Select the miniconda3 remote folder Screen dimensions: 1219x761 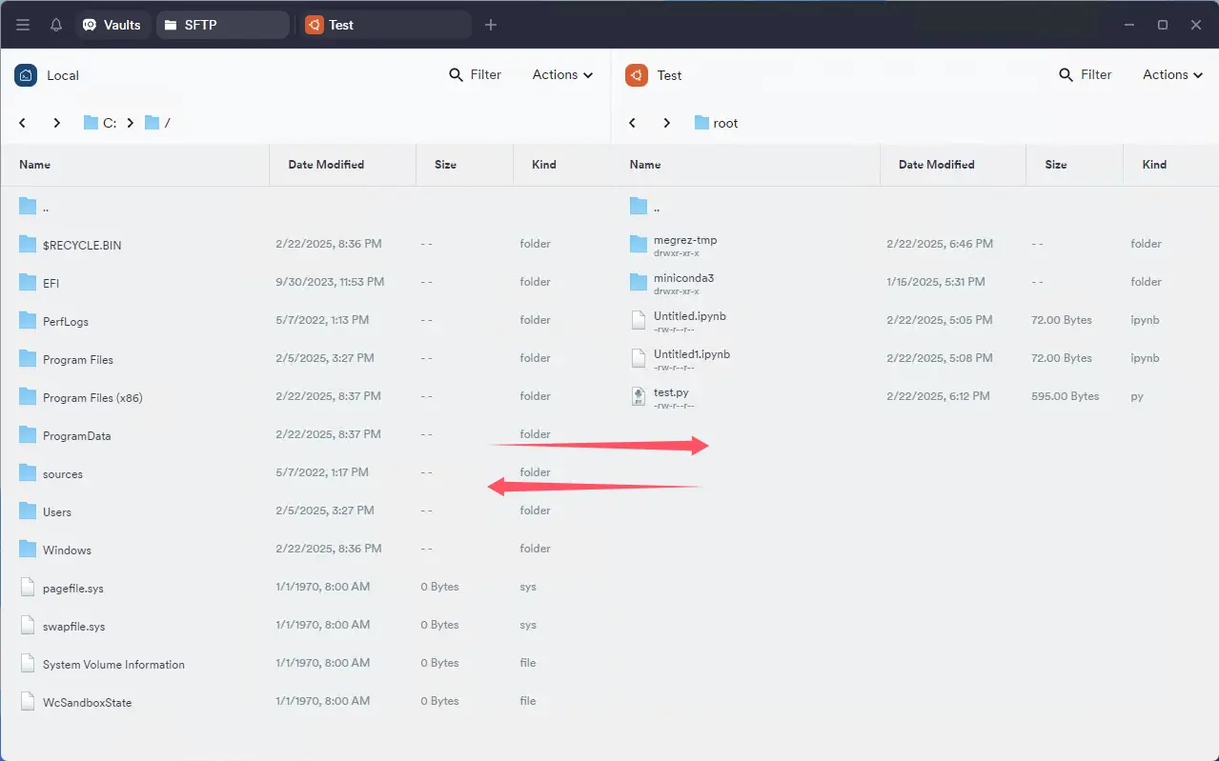click(682, 278)
